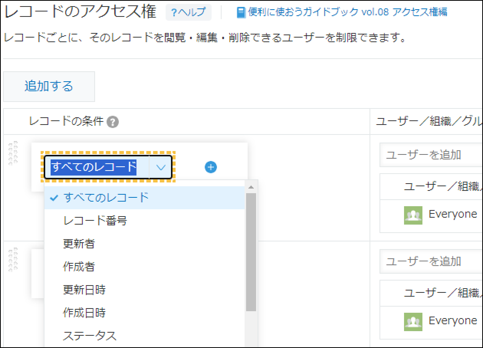Pick 更新日時 from the dropdown
Screen dimensions: 483x348
[84, 290]
